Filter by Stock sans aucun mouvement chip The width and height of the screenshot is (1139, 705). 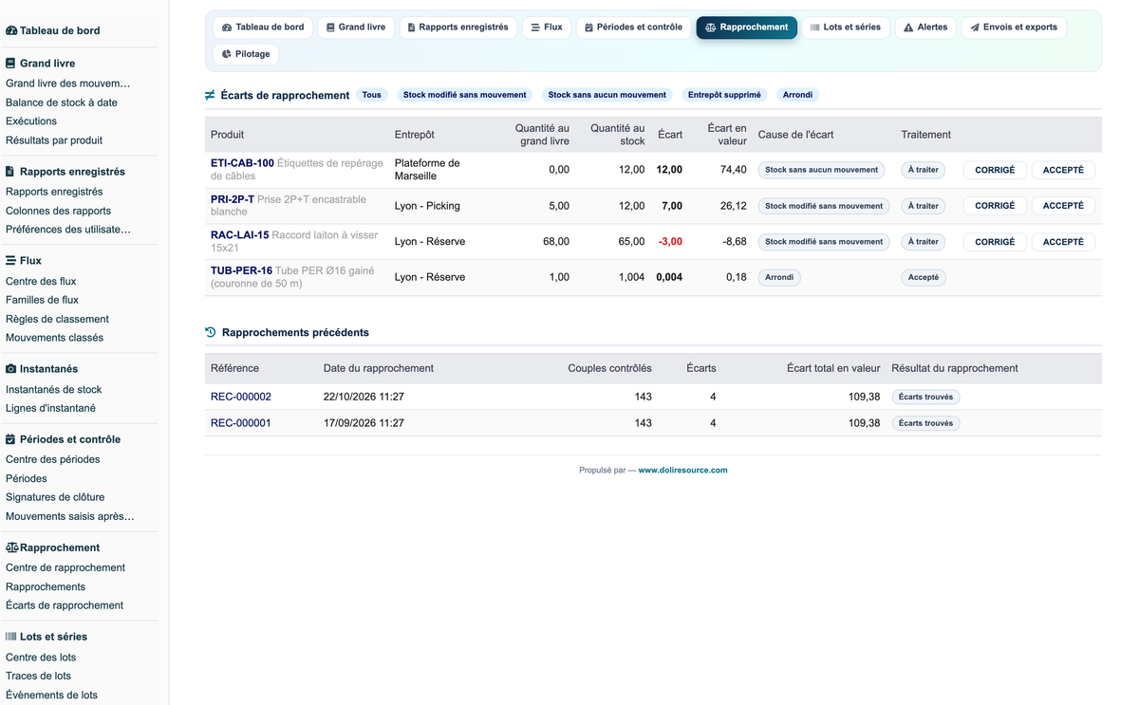(x=607, y=95)
